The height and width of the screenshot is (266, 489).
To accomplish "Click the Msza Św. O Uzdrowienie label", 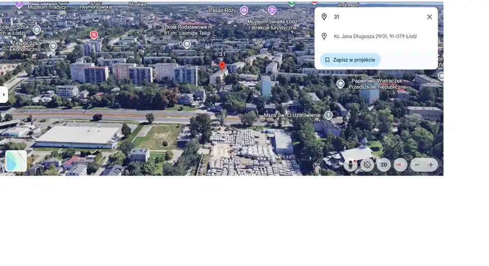I will pyautogui.click(x=292, y=115).
